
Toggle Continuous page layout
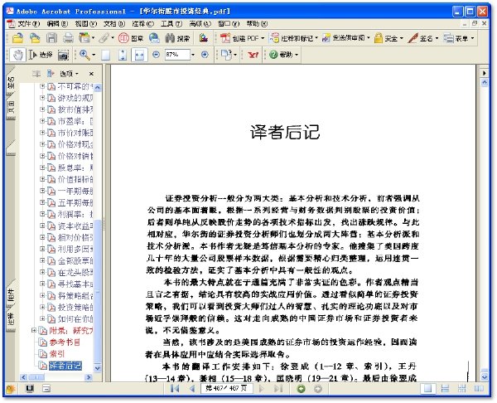tap(445, 389)
